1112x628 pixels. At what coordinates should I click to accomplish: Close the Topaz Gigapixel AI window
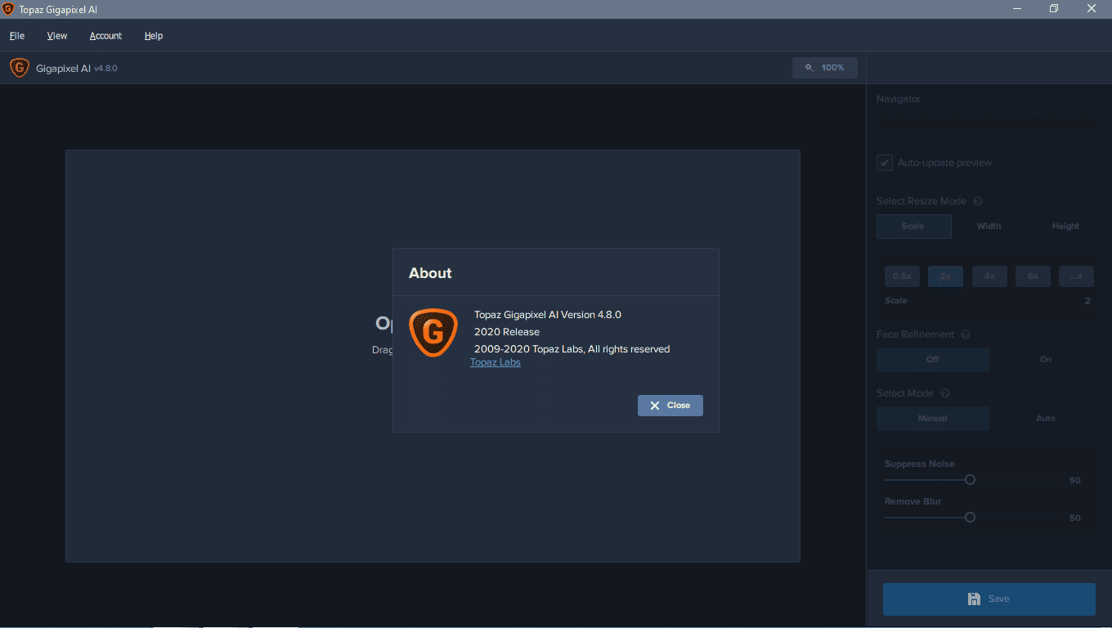pyautogui.click(x=1092, y=9)
